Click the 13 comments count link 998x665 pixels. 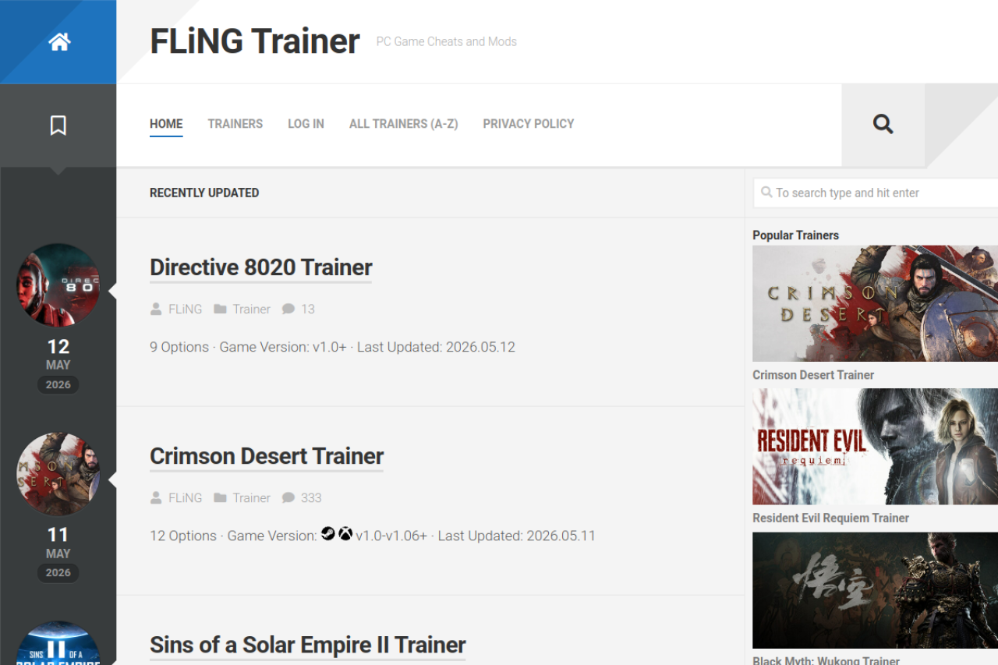point(308,309)
